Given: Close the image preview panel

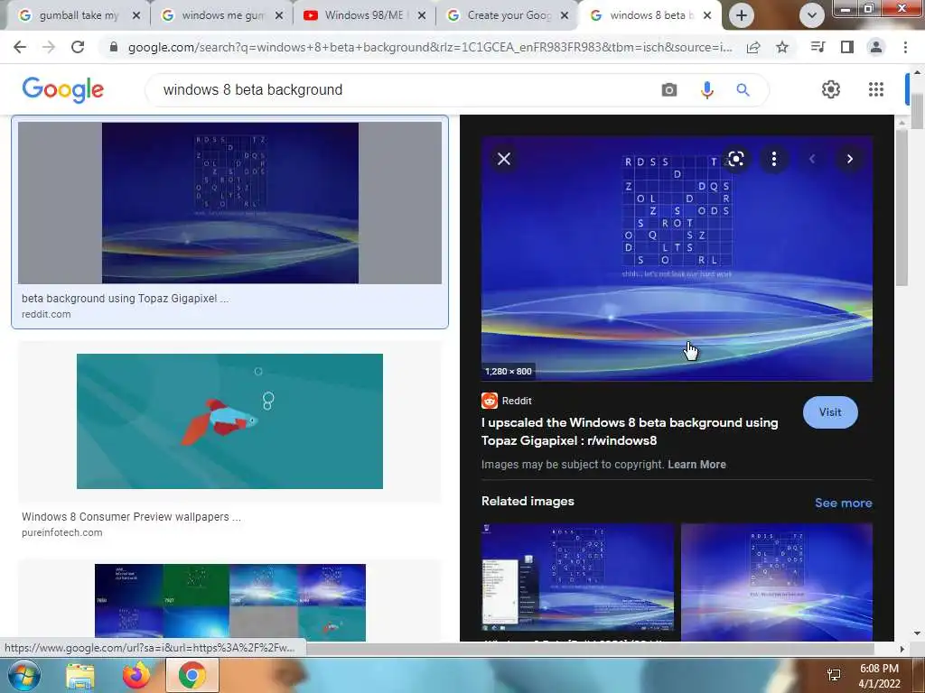Looking at the screenshot, I should click(x=504, y=159).
